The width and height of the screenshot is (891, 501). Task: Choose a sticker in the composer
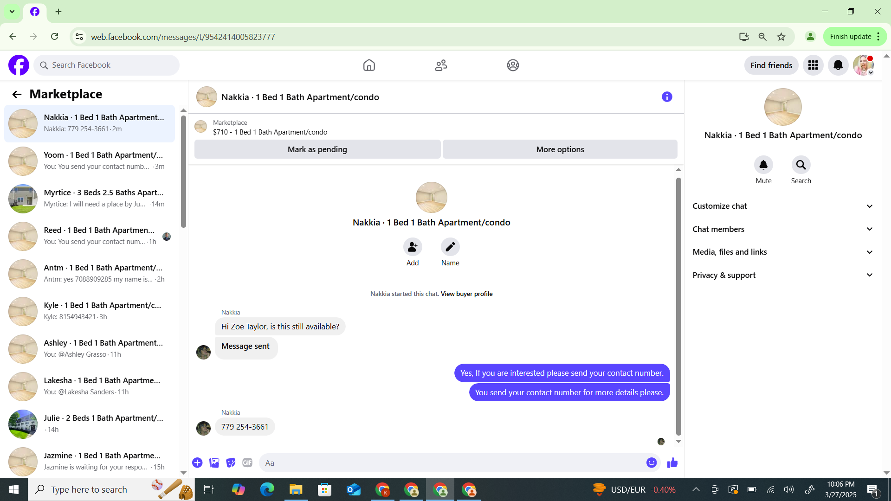pyautogui.click(x=231, y=463)
